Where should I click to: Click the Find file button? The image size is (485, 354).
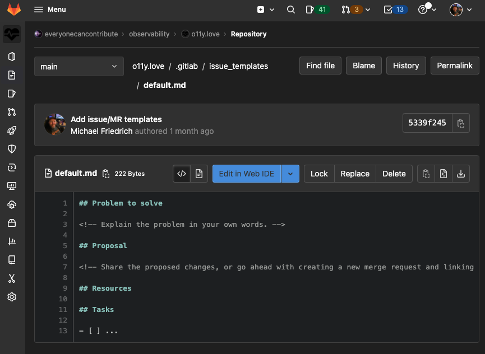[x=320, y=66]
